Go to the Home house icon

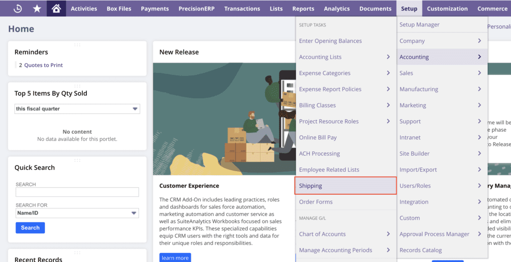point(56,8)
